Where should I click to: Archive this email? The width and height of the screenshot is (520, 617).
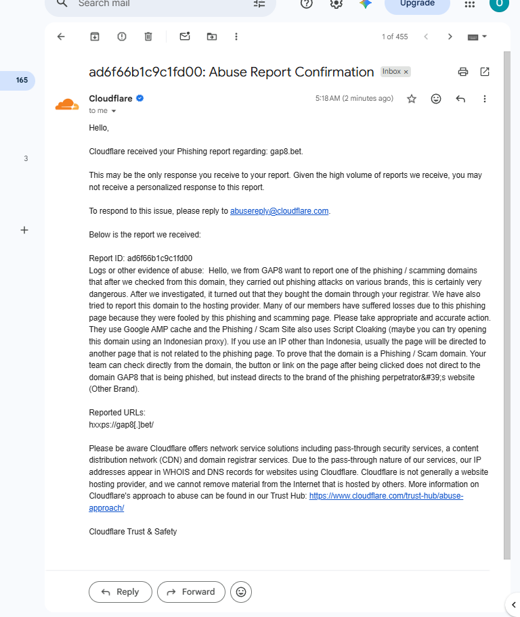tap(95, 37)
